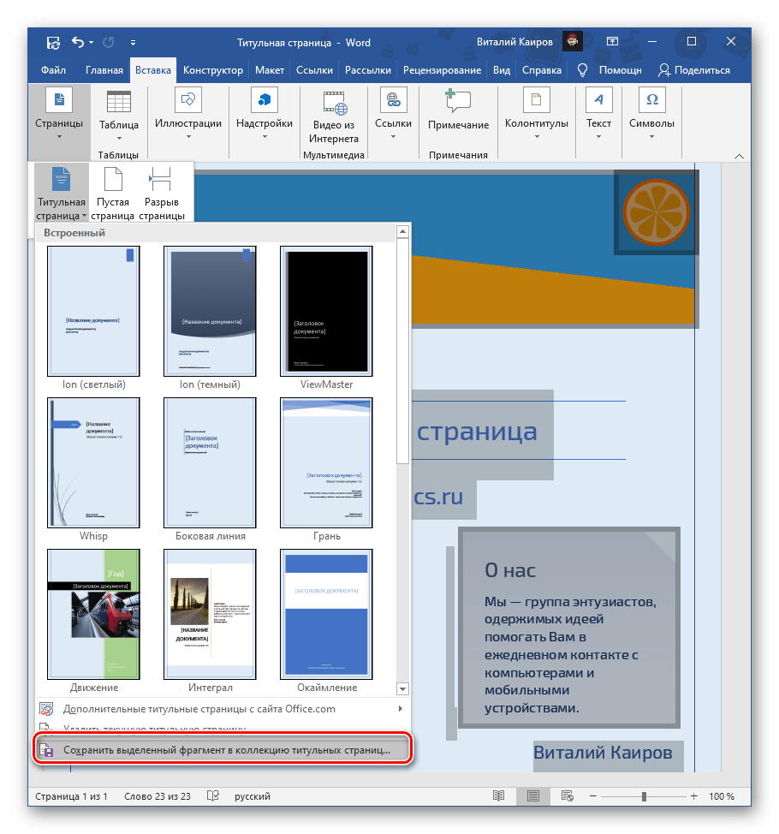The height and width of the screenshot is (834, 779).
Task: Click Сохранить выделенный фрагмент в коллекцию
Action: coord(223,750)
